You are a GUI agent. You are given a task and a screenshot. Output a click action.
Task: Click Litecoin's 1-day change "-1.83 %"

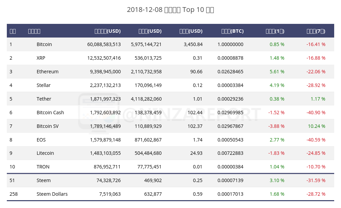tap(276, 153)
